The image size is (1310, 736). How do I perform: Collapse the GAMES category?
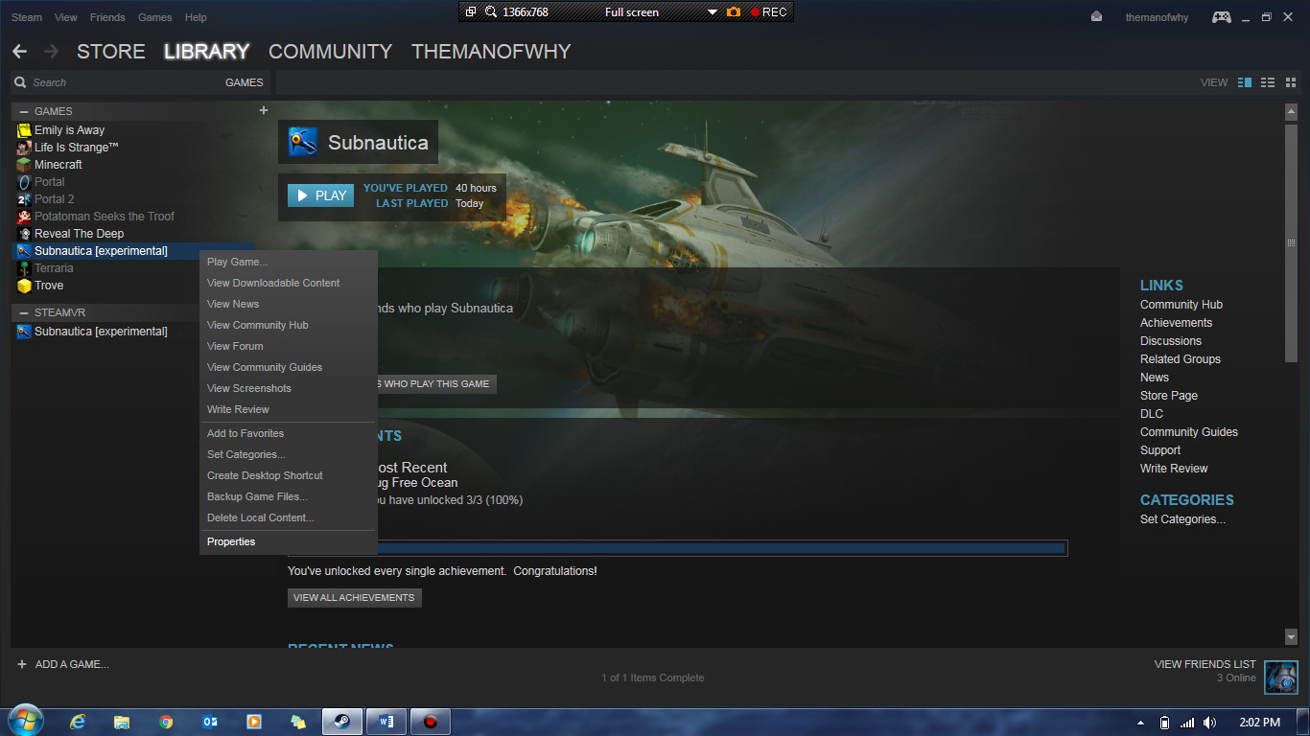point(24,111)
